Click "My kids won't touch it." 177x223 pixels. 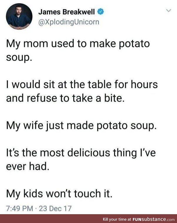59,194
